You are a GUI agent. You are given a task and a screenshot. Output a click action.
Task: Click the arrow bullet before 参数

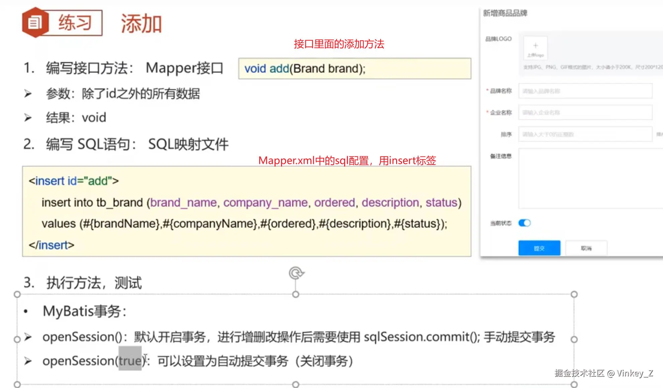[x=28, y=94]
